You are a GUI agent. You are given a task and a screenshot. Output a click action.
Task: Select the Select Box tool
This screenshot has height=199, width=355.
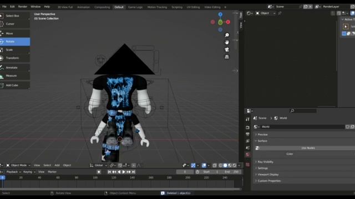click(14, 16)
